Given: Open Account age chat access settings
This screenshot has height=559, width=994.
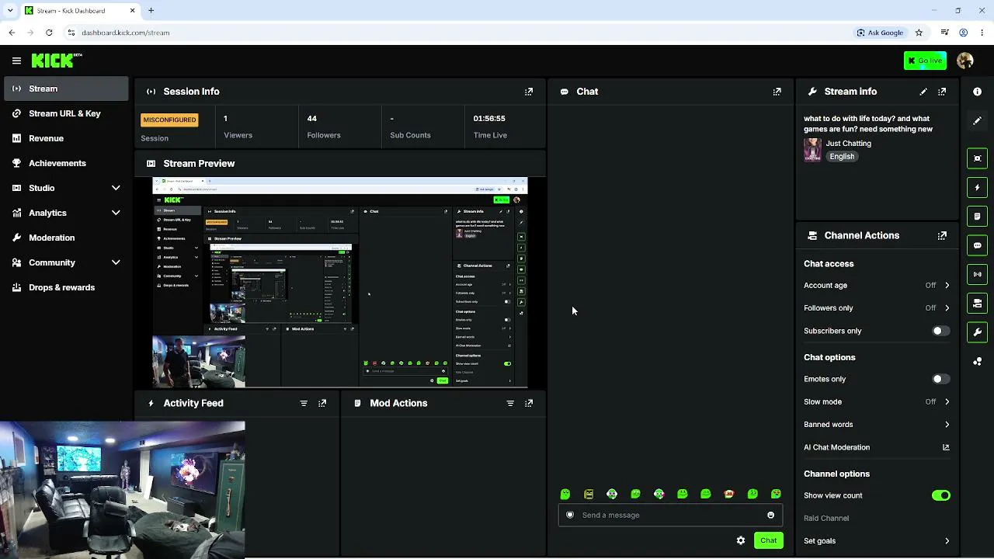Looking at the screenshot, I should [x=877, y=286].
